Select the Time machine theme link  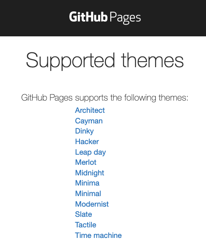click(x=98, y=235)
